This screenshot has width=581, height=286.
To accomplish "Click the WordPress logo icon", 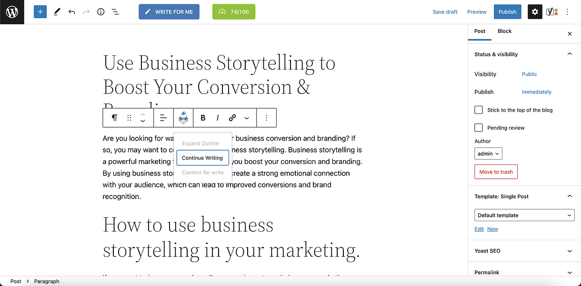I will [x=12, y=12].
